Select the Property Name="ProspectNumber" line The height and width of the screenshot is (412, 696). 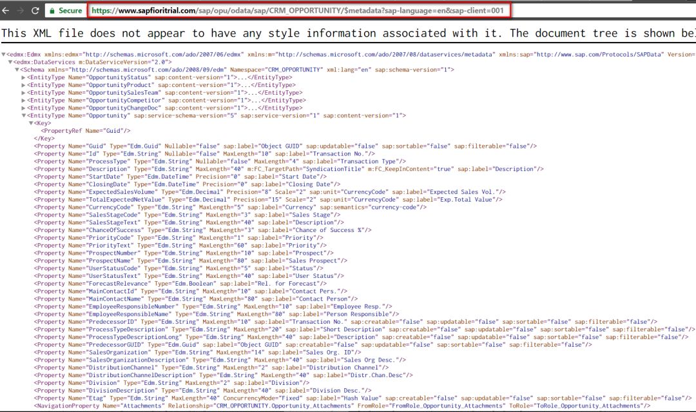(184, 253)
